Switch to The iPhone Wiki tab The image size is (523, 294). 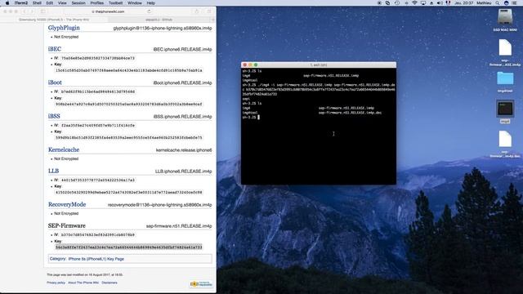click(x=54, y=20)
